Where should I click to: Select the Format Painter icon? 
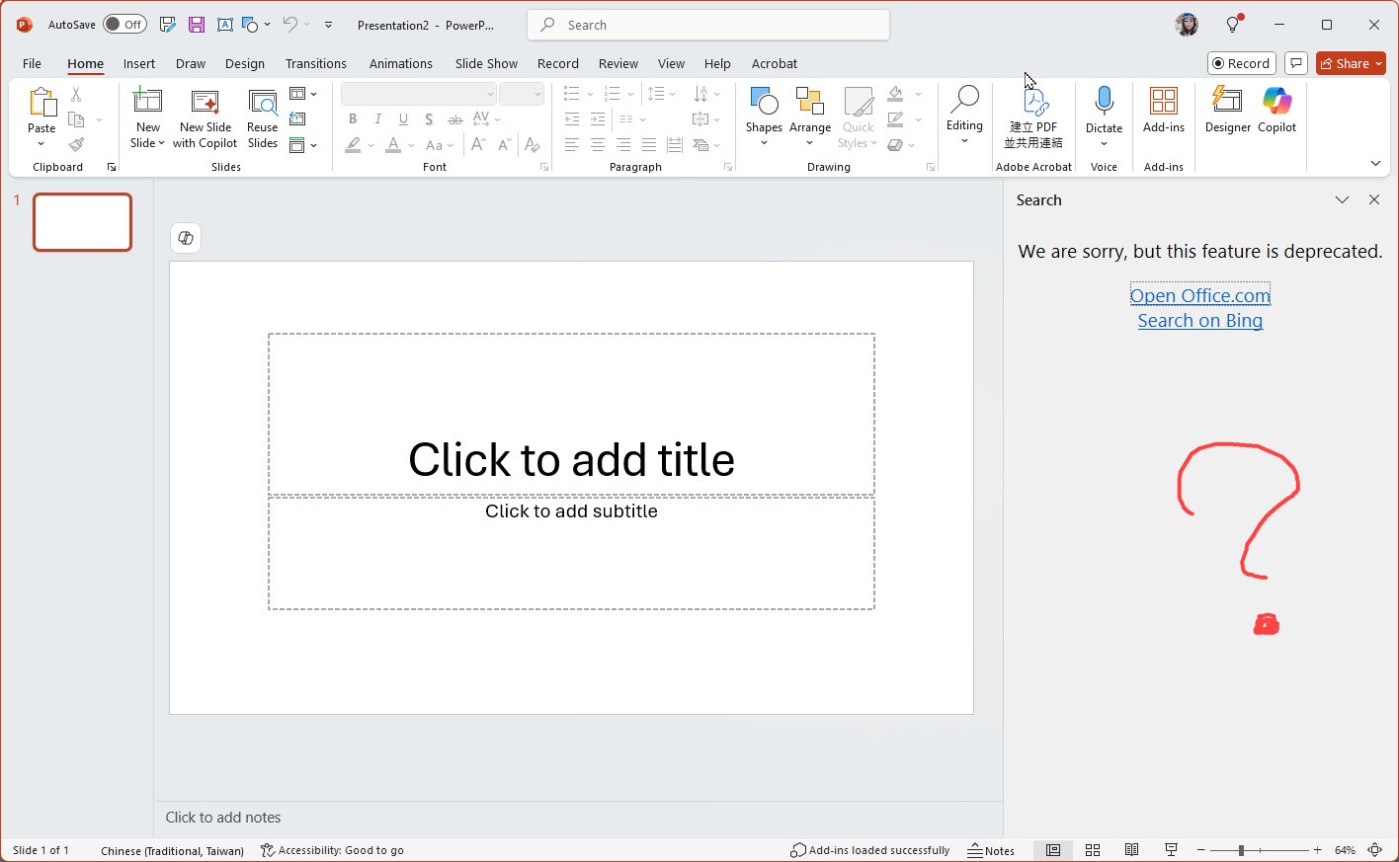click(x=76, y=143)
